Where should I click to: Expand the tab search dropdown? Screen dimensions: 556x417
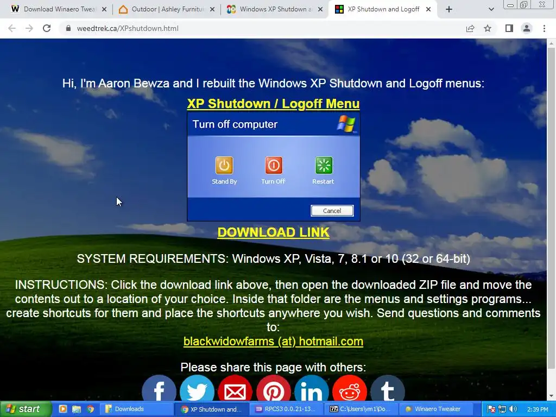coord(491,9)
